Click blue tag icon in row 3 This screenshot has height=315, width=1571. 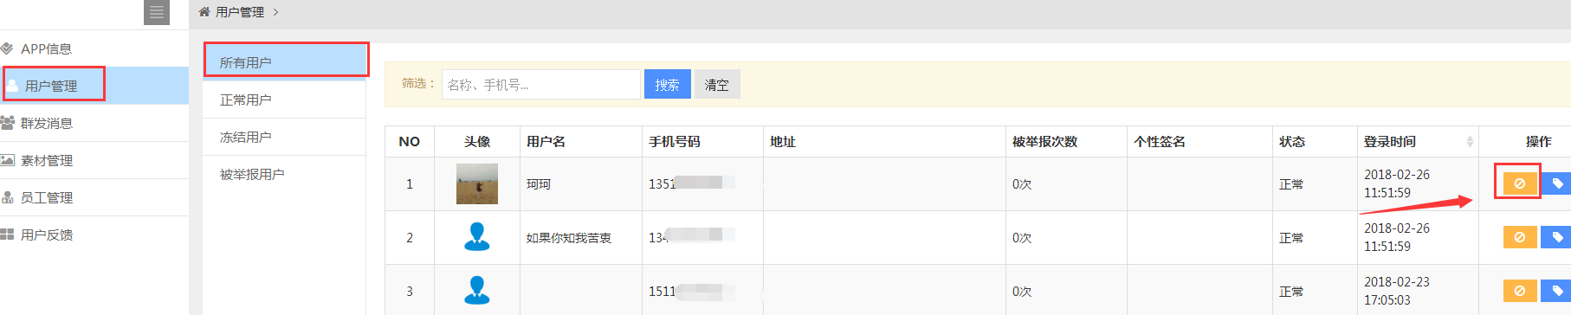tap(1556, 291)
